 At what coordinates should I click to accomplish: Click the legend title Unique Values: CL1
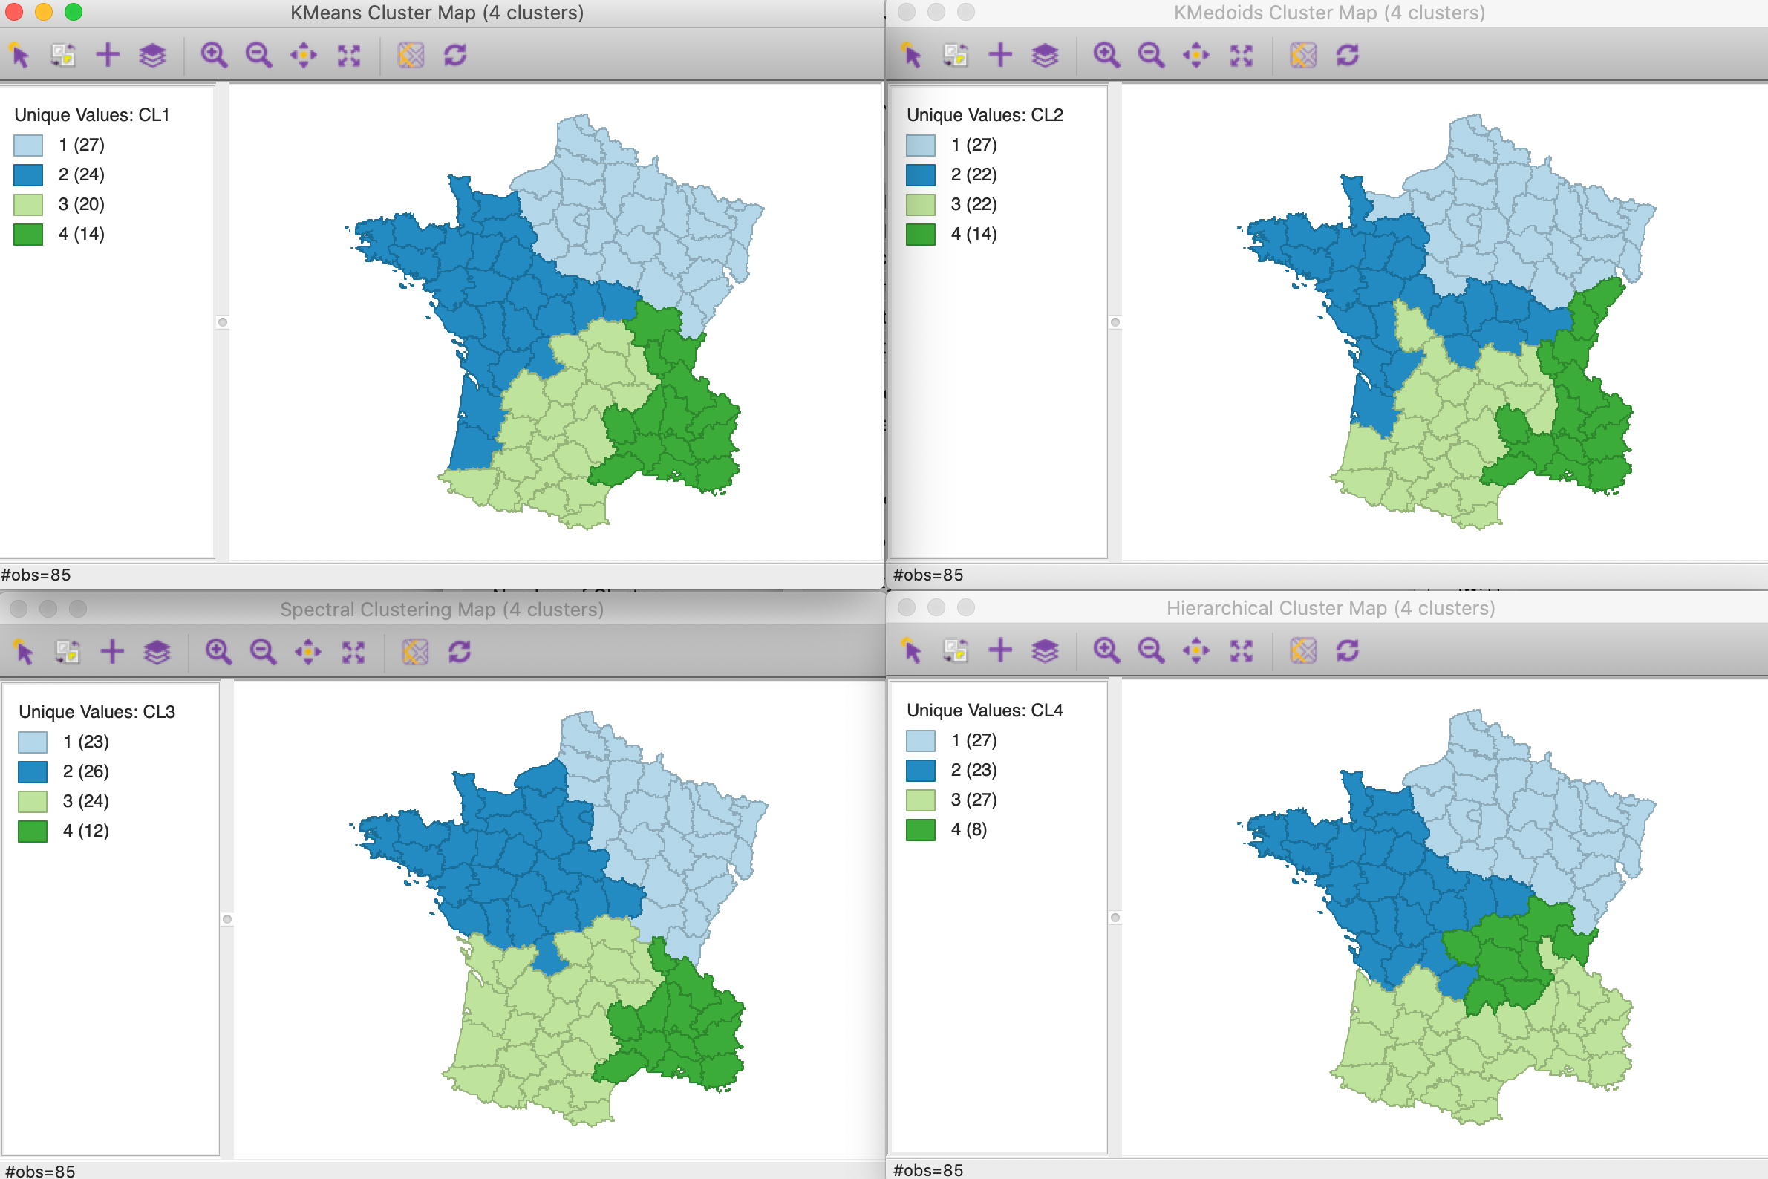(x=92, y=115)
